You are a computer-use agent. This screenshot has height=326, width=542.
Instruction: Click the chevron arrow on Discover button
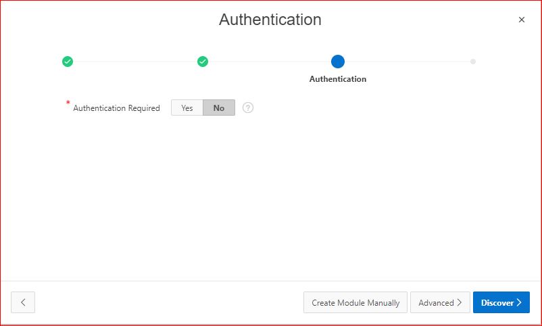click(x=519, y=302)
